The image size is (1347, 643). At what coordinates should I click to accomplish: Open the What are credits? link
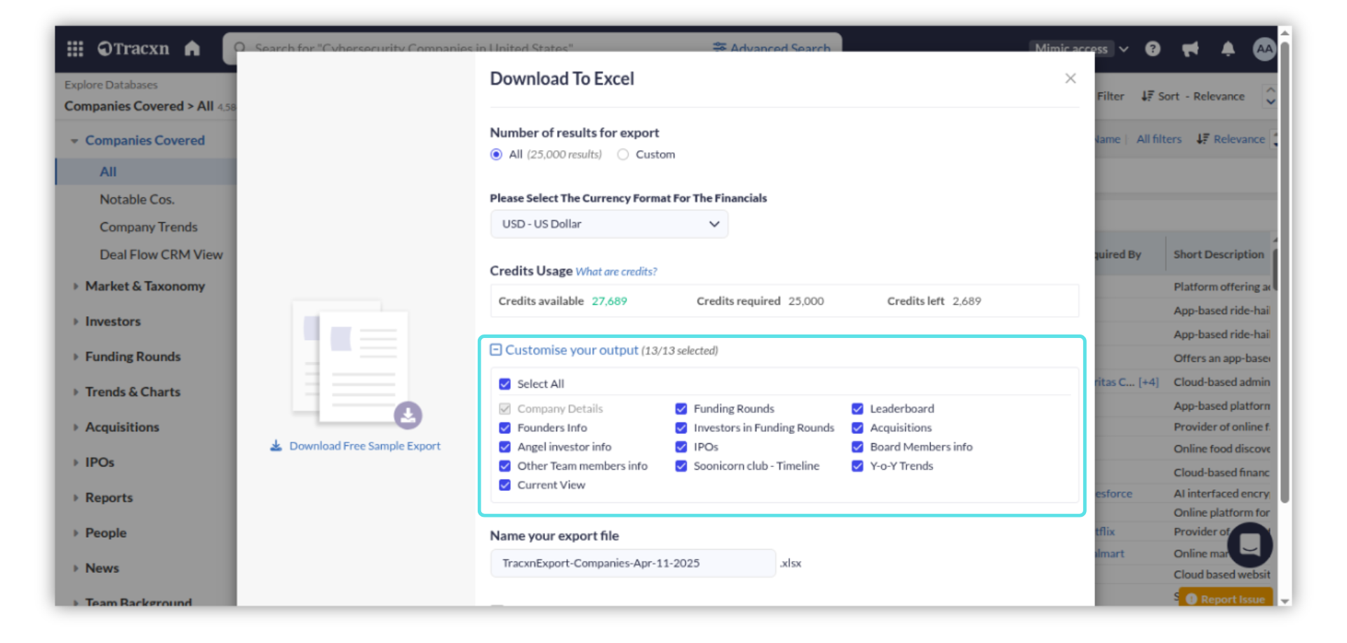(616, 271)
